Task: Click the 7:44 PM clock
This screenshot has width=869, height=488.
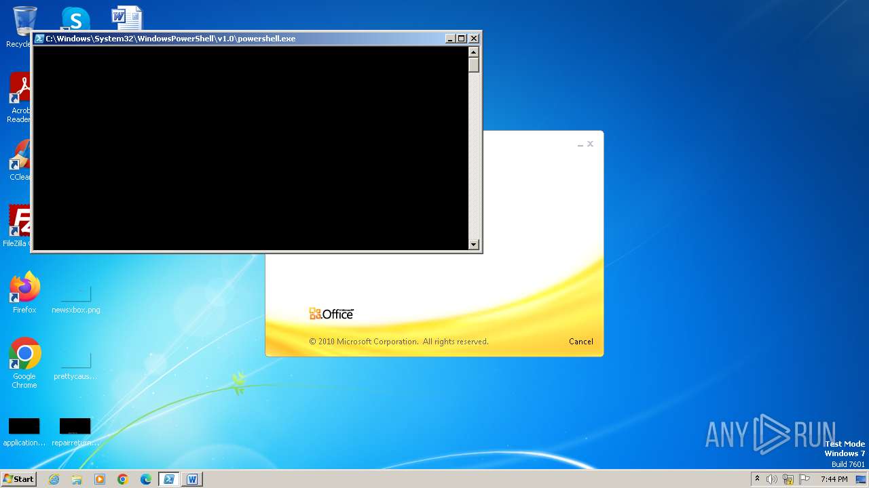Action: coord(834,479)
